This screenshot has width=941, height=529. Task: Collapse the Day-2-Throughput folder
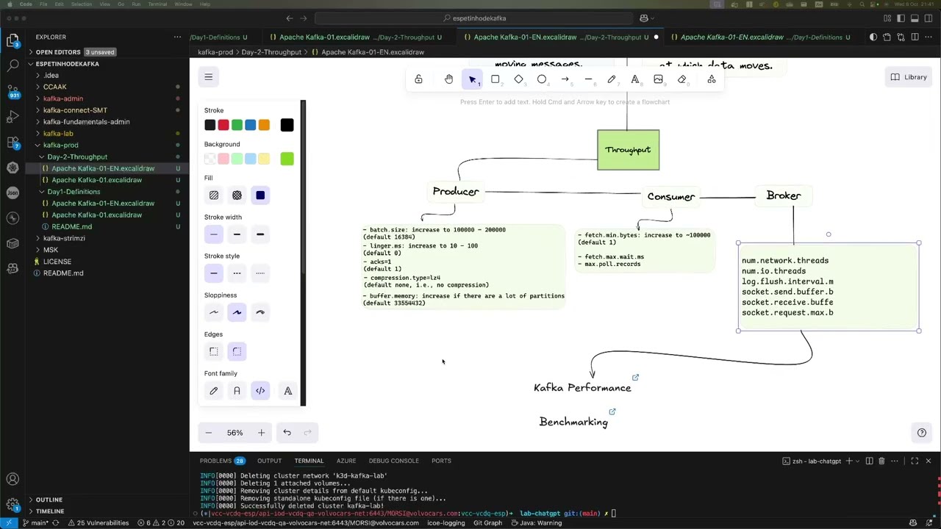77,156
